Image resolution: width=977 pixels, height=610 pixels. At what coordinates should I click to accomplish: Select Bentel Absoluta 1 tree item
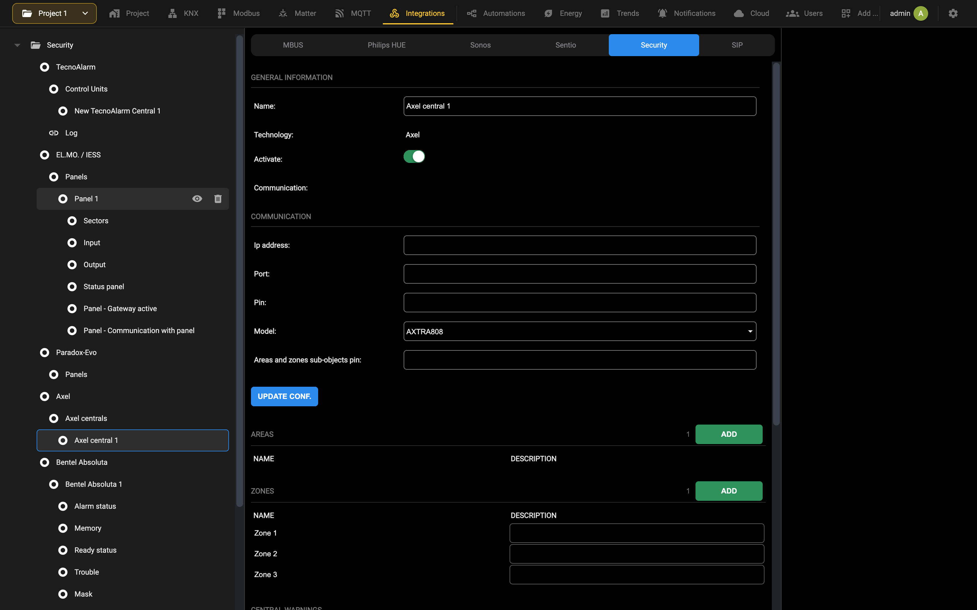pos(133,484)
